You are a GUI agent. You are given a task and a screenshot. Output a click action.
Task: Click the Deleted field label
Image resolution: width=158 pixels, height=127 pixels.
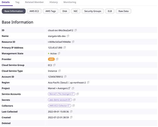click(x=6, y=123)
